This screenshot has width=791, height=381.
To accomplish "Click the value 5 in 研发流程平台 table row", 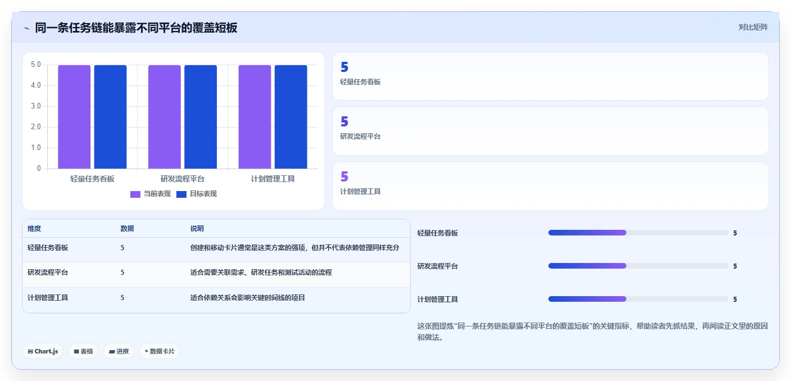I will click(x=122, y=273).
